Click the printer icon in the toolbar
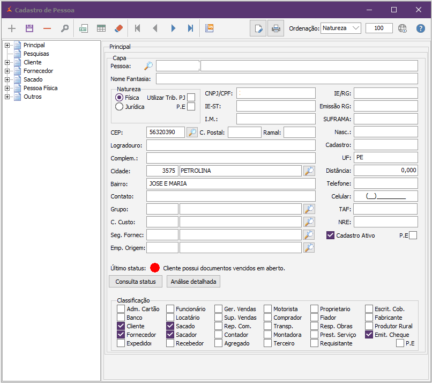Viewport: 432px width, 383px height. click(275, 28)
